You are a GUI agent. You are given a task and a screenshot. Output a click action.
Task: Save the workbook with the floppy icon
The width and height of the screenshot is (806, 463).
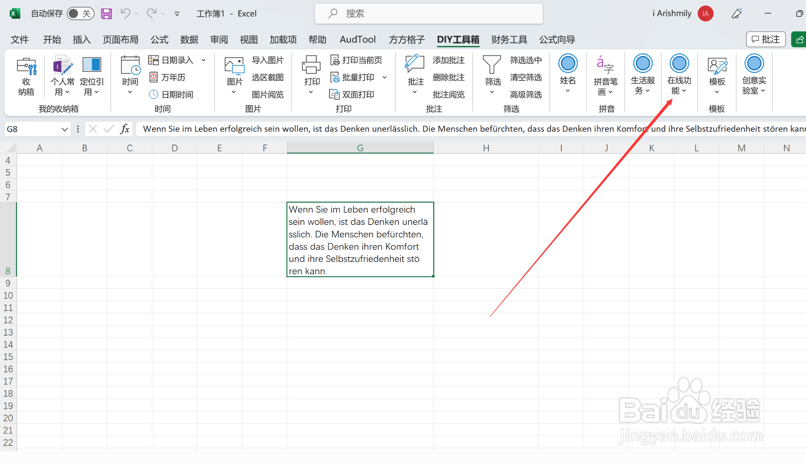click(106, 14)
